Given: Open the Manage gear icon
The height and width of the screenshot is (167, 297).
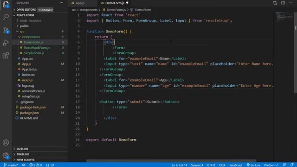Looking at the screenshot, I should (6, 156).
